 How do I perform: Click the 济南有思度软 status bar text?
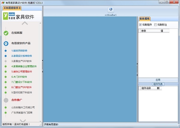coord(51,124)
